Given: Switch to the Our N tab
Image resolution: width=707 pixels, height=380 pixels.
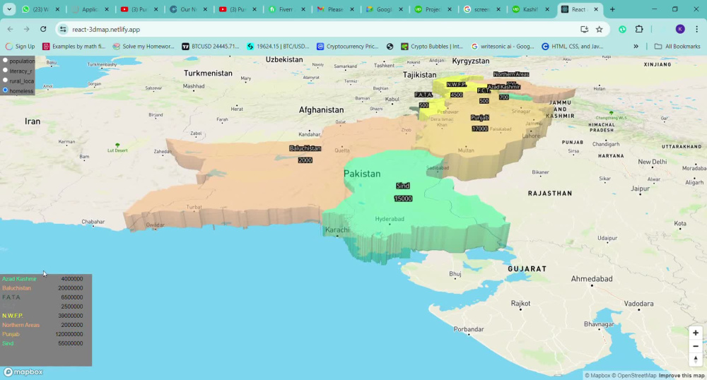Looking at the screenshot, I should tap(189, 9).
